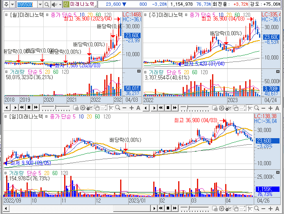
Task: Play forward in the daily chart toolbar
Action: point(154,208)
